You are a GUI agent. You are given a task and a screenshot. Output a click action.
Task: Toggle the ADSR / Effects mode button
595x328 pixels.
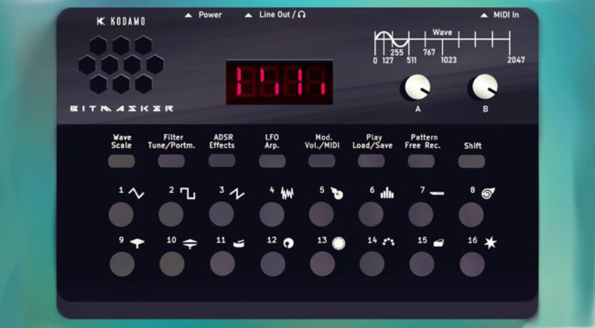click(x=222, y=161)
